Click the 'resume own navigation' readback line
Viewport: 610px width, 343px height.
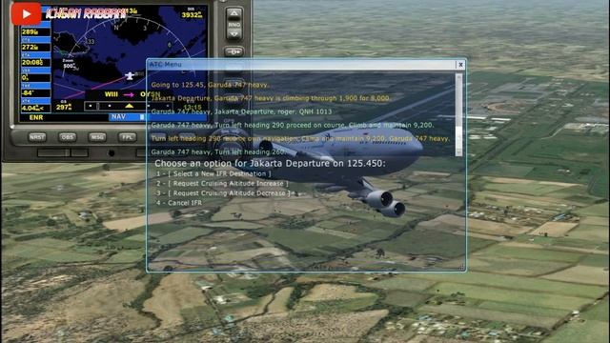pyautogui.click(x=300, y=139)
